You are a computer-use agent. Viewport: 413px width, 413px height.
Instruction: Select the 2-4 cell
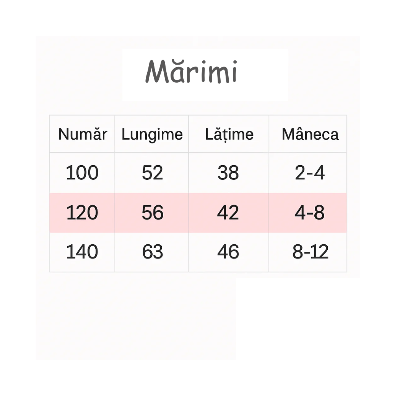310,173
